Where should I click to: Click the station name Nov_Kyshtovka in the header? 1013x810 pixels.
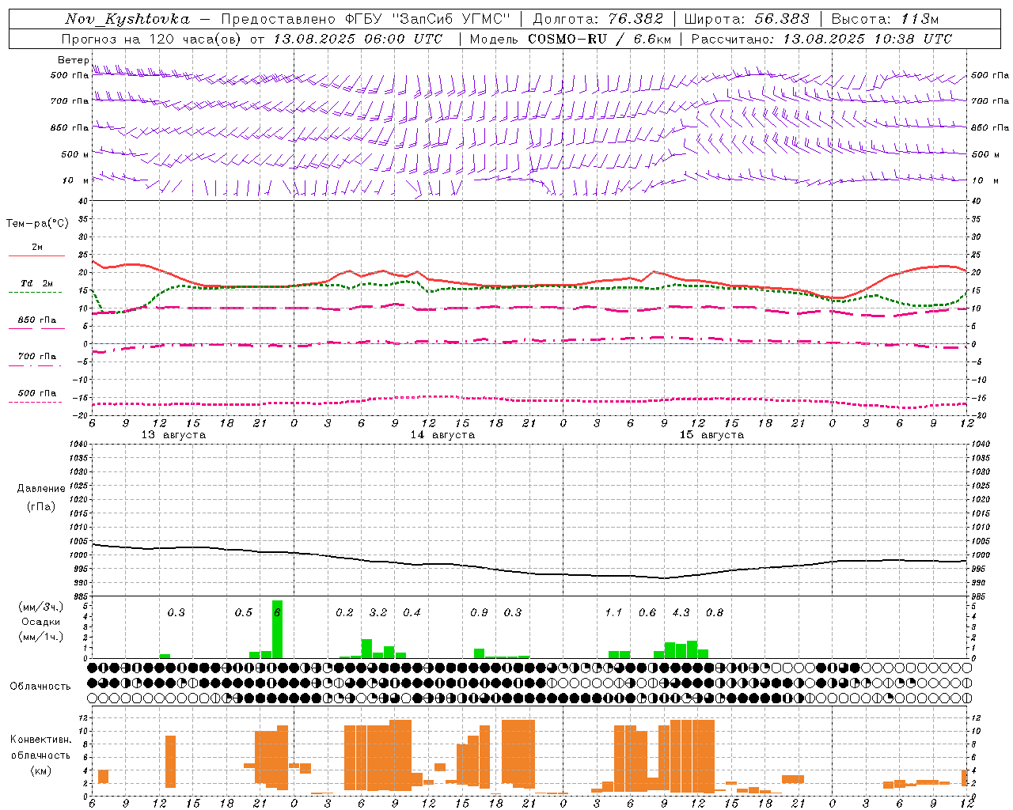[x=127, y=19]
